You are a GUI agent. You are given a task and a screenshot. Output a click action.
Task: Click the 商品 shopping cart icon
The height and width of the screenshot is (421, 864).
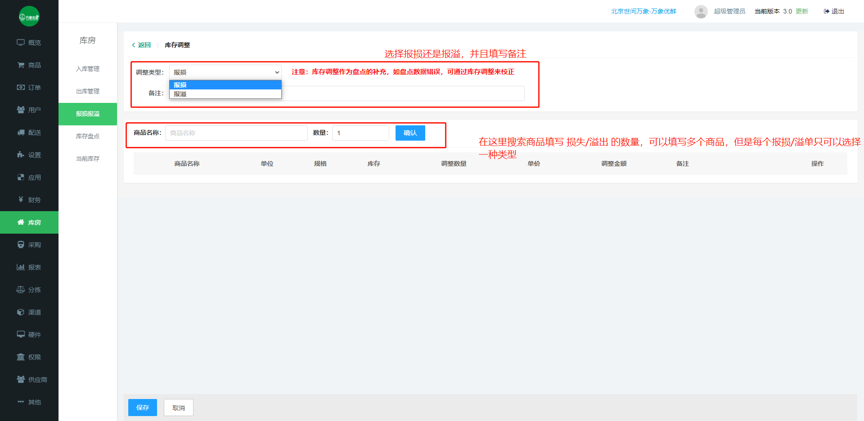point(21,65)
